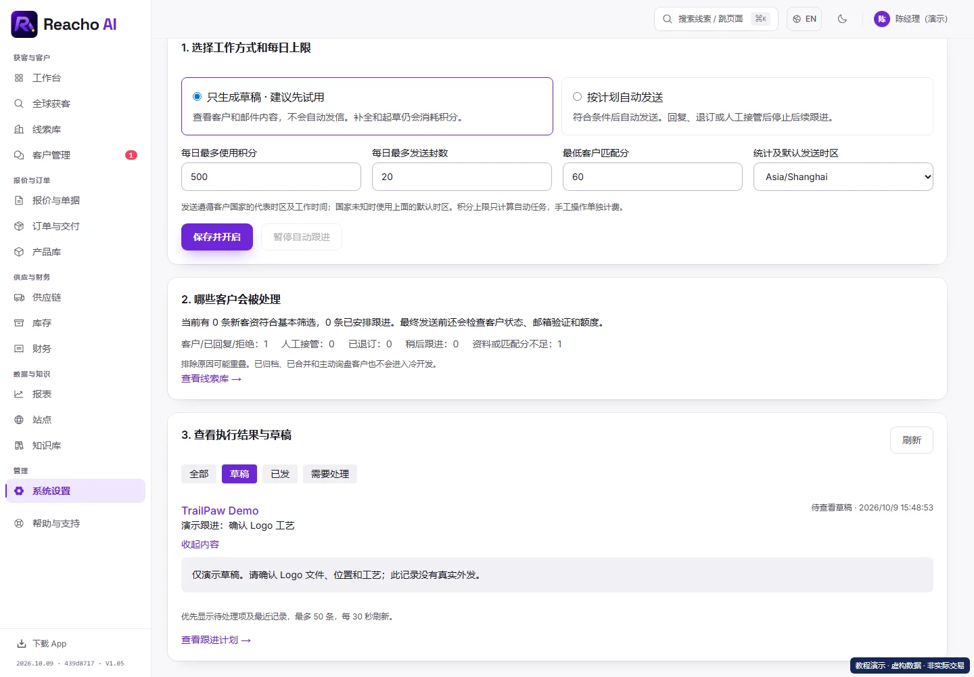974x677 pixels.
Task: Click 陈经理 (演示) user name
Action: click(921, 19)
